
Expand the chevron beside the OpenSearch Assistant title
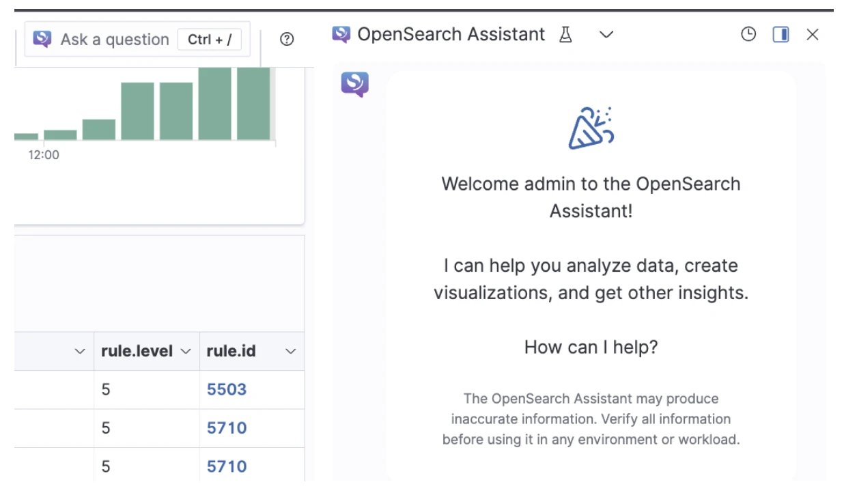click(606, 35)
